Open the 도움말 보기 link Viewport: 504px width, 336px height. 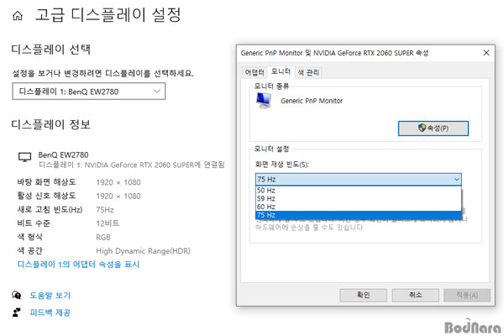(x=50, y=295)
